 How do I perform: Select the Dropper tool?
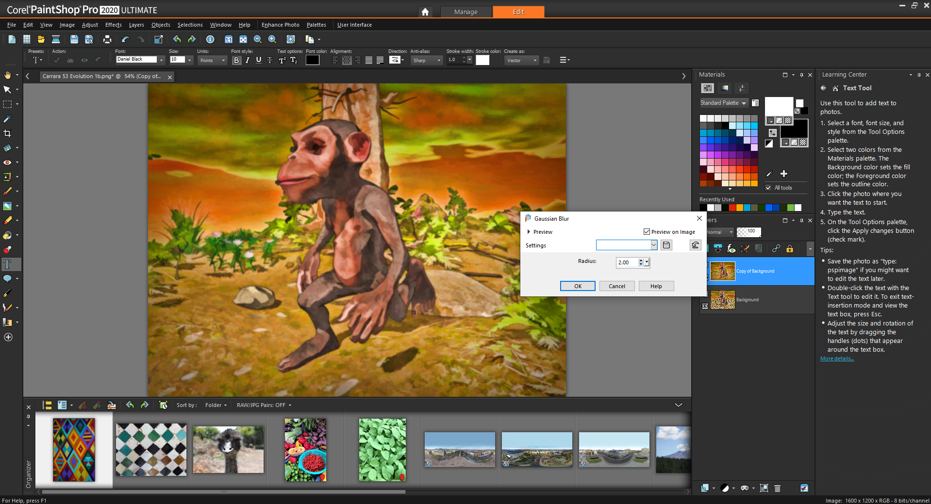click(x=7, y=119)
